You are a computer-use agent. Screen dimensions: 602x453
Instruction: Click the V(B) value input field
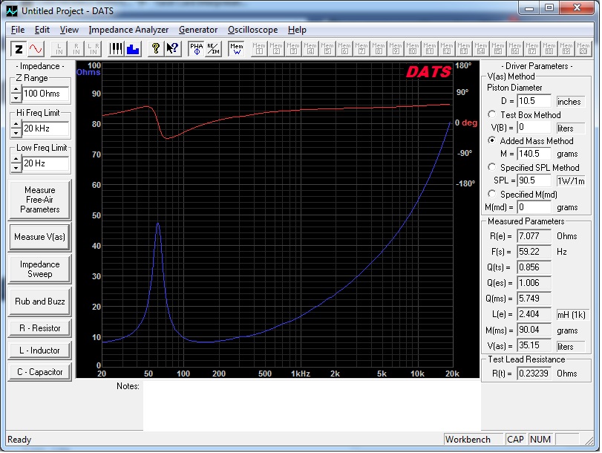(x=534, y=127)
